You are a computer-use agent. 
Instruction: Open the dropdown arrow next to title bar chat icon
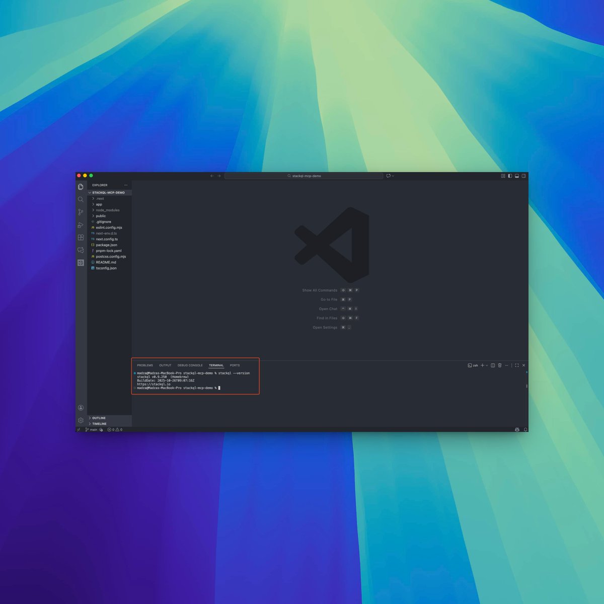coord(393,176)
